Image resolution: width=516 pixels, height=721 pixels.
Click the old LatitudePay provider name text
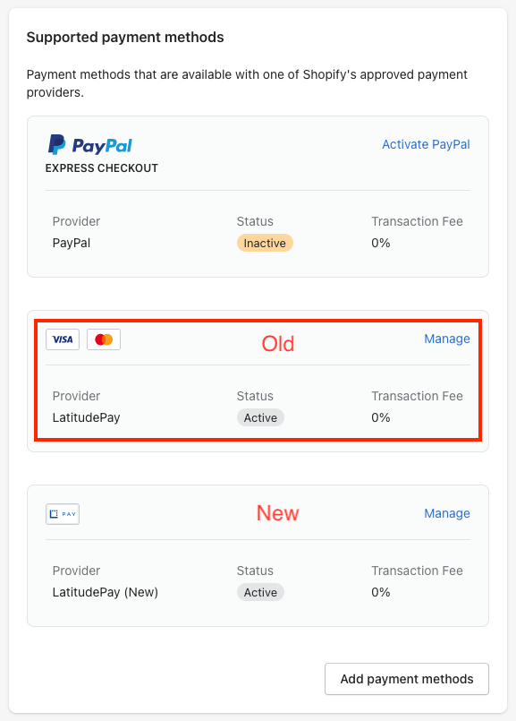tap(86, 417)
